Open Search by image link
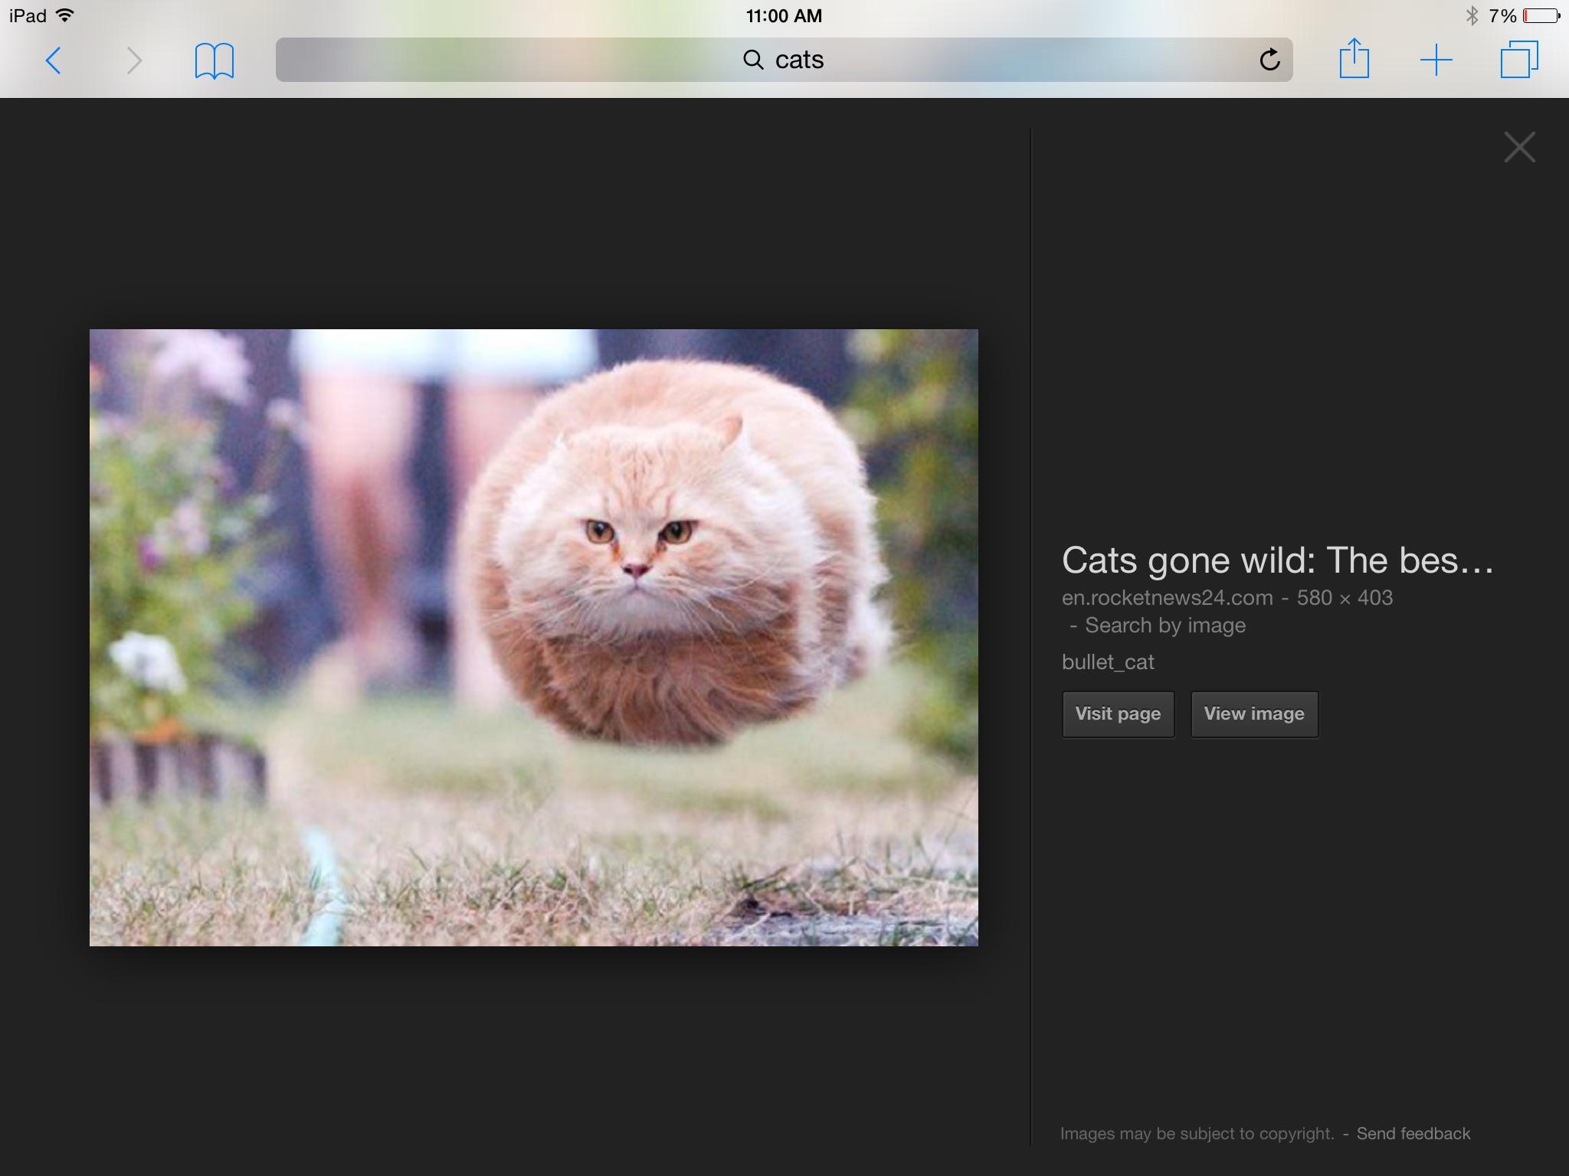The image size is (1569, 1176). (1165, 626)
